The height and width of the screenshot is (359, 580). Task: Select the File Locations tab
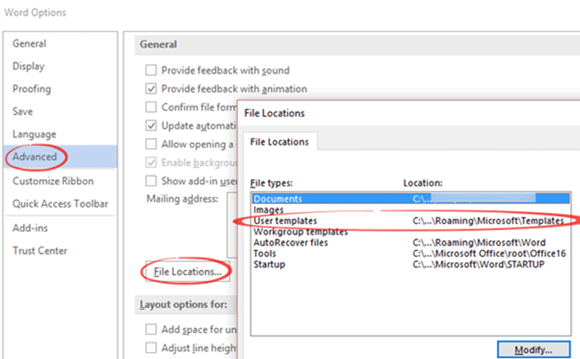[279, 142]
